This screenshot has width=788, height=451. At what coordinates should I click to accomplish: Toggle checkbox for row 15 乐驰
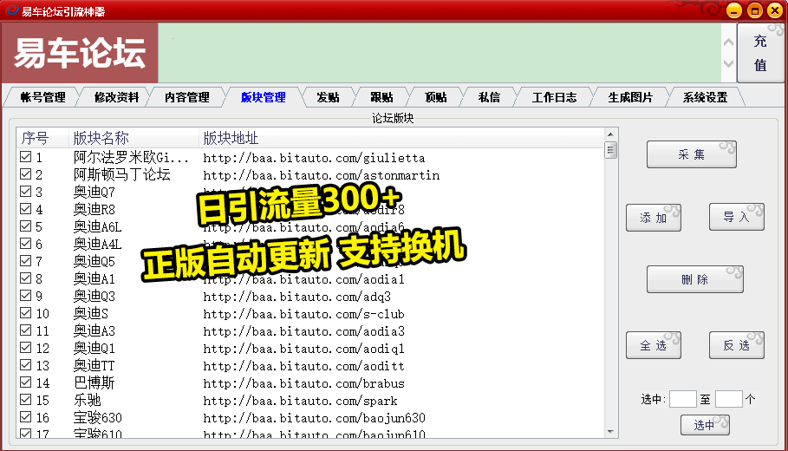tap(26, 400)
